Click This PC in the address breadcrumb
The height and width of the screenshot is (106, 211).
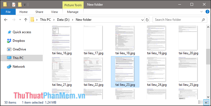[x=45, y=20]
